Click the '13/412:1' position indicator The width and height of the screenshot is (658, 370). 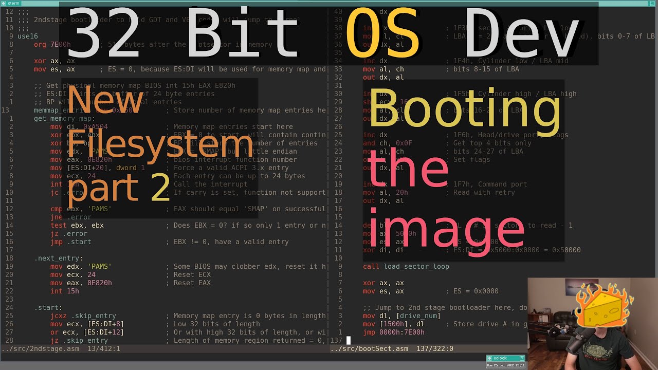104,348
